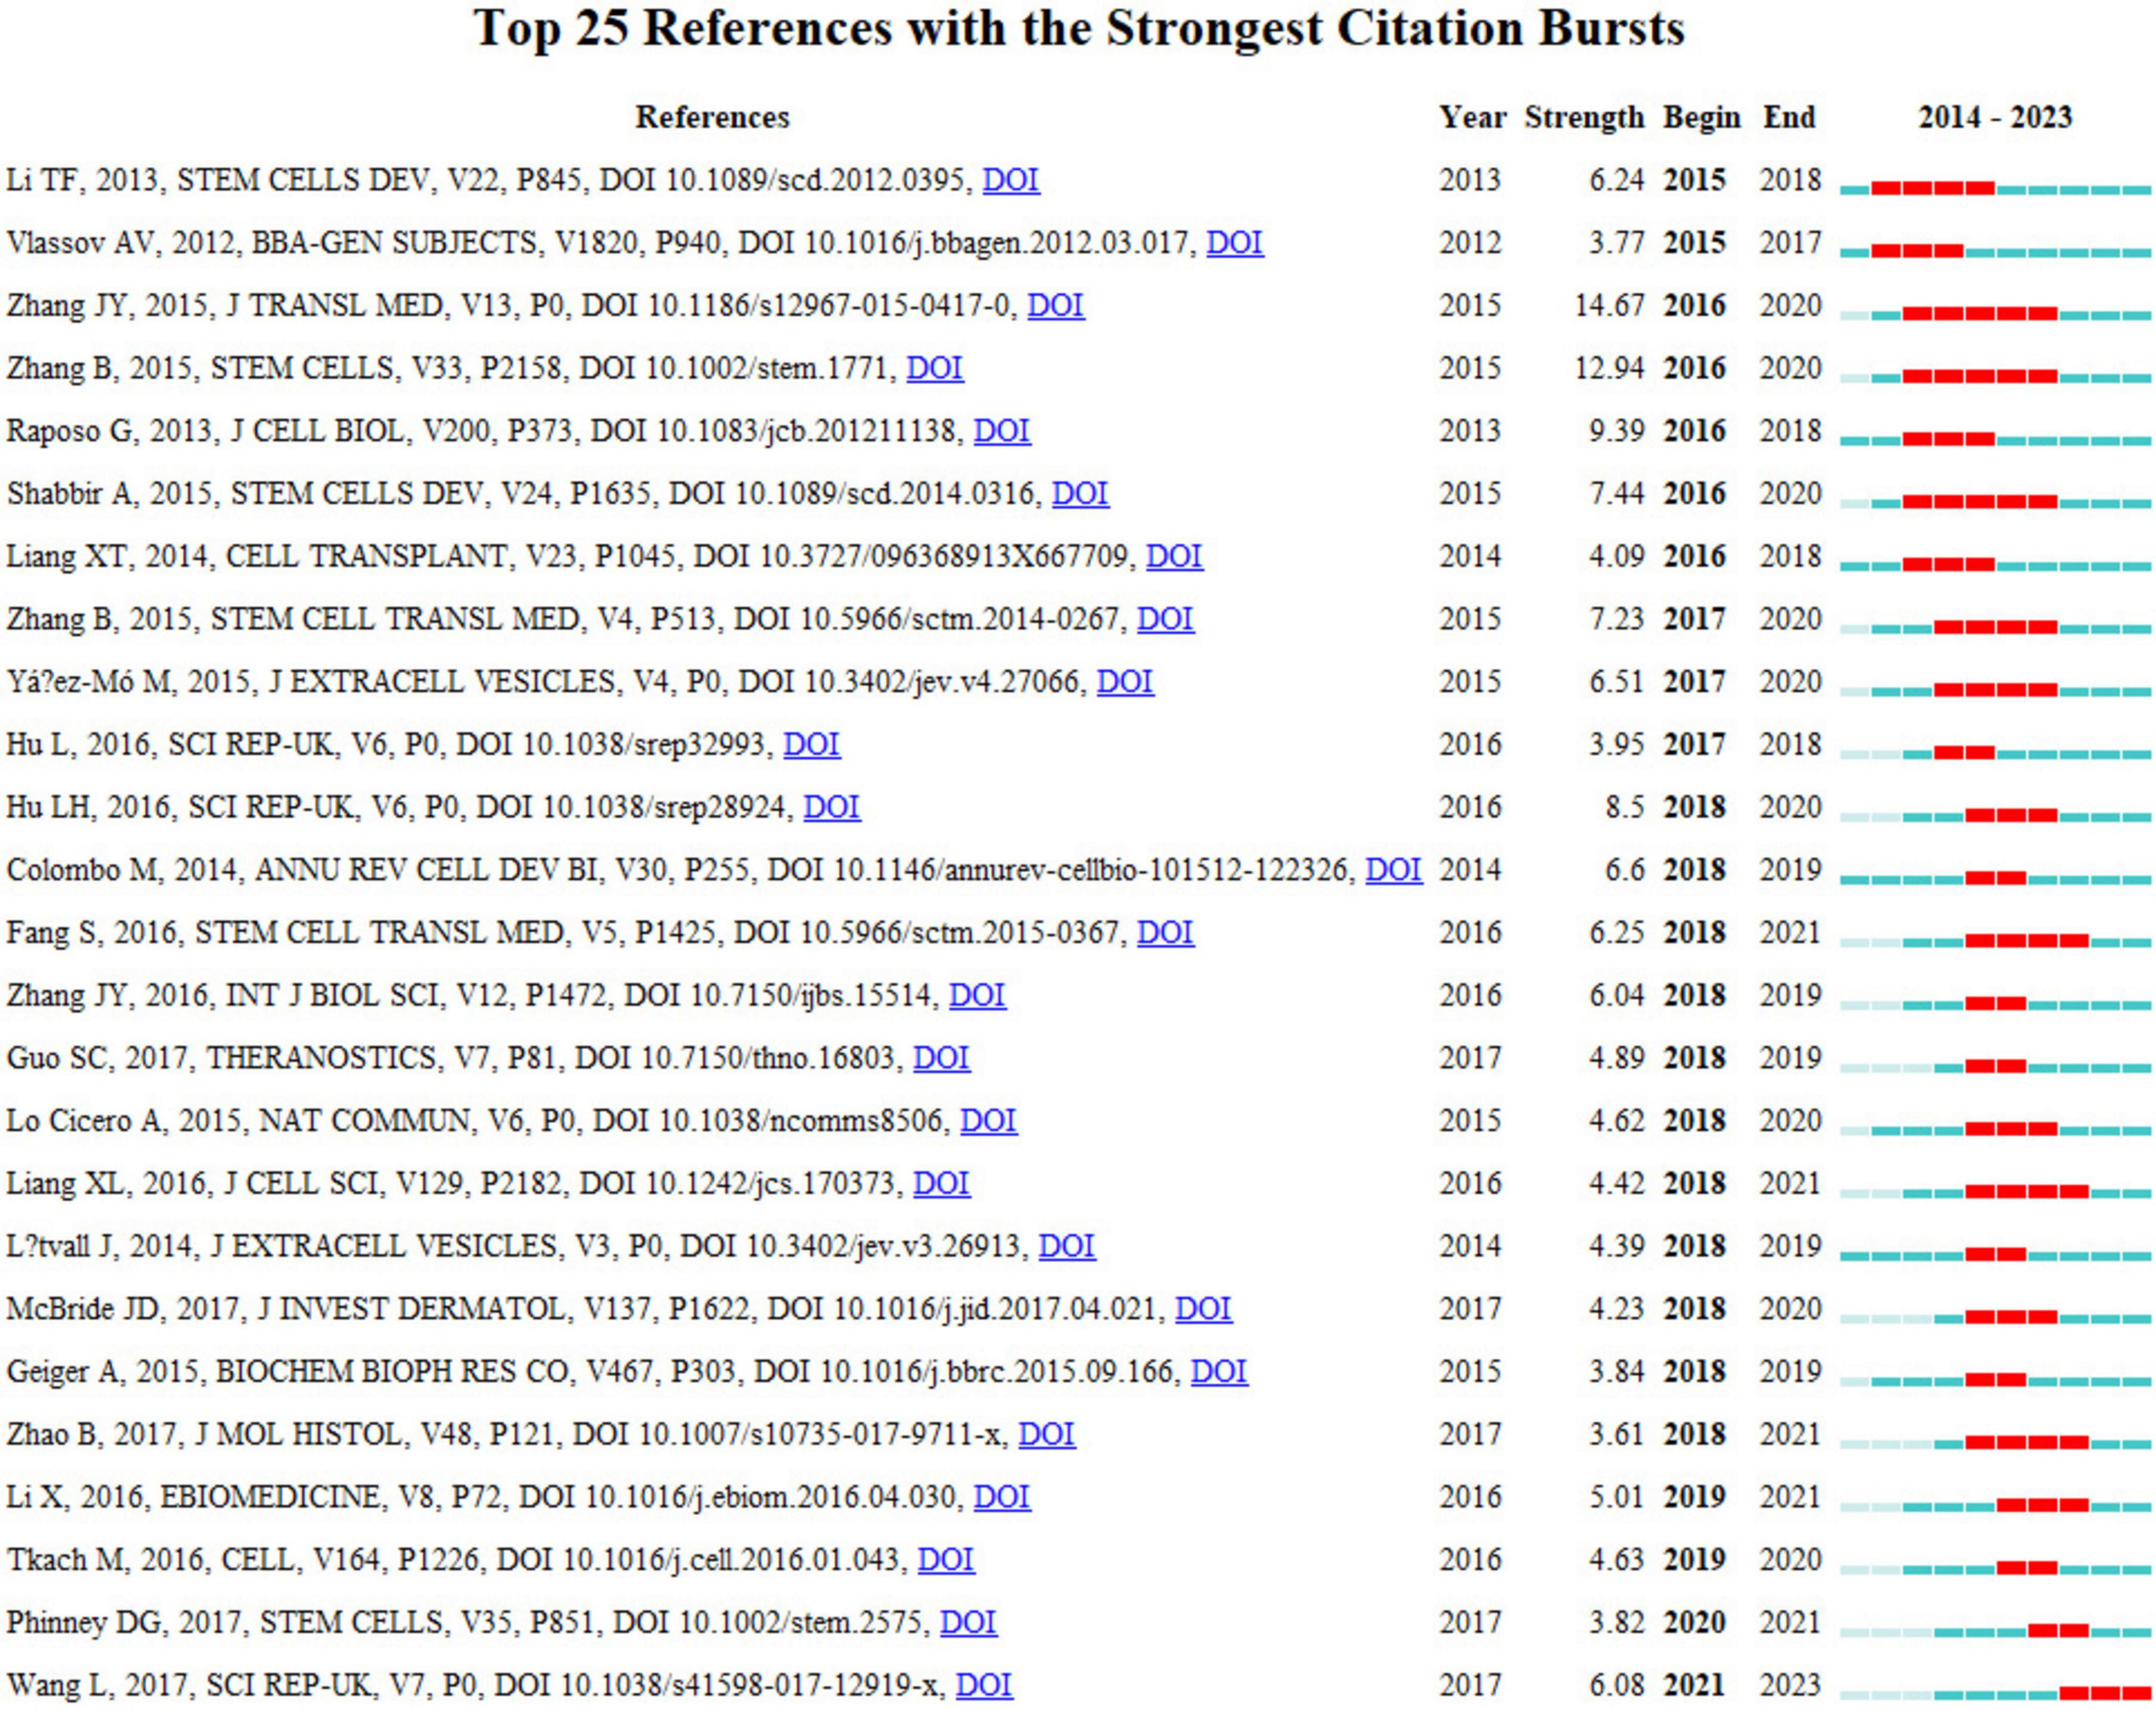Screen dimensions: 2156x1709
Task: Select the strength value 3.77
Action: 1617,243
